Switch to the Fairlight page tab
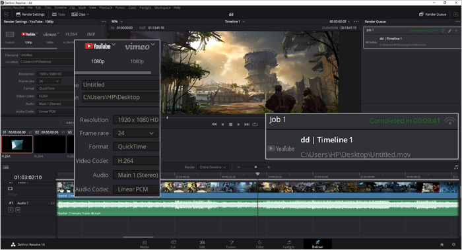Viewport: 462px width, 250px height. click(x=289, y=244)
